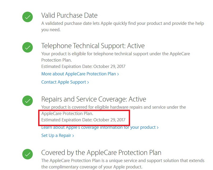Follow the Contact Apple Support link

(x=65, y=82)
